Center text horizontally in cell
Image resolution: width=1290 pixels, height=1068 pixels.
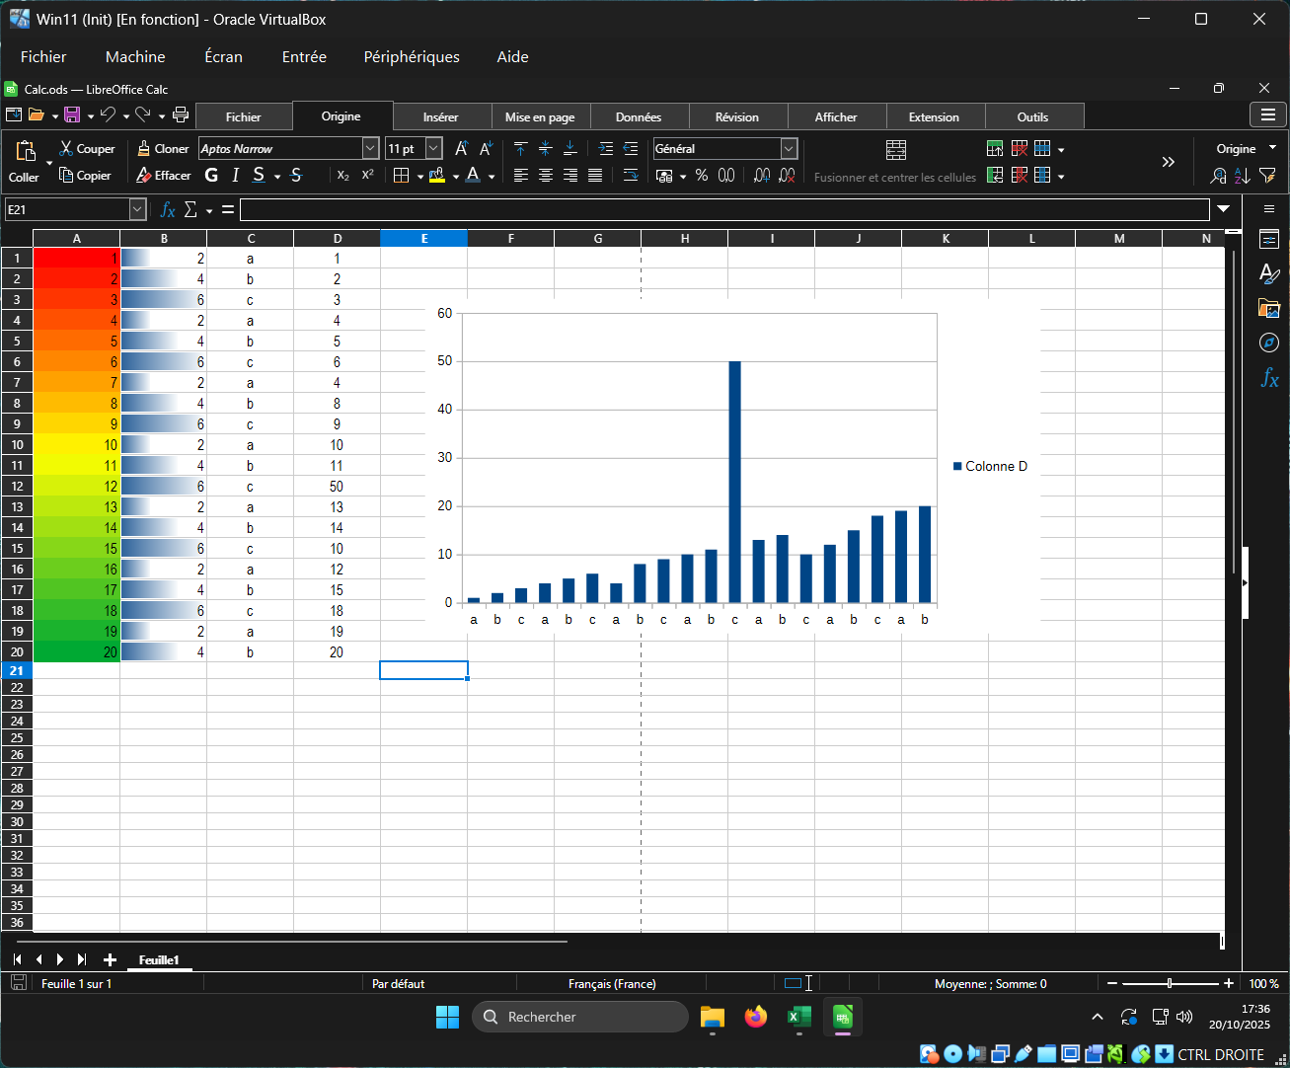point(545,176)
